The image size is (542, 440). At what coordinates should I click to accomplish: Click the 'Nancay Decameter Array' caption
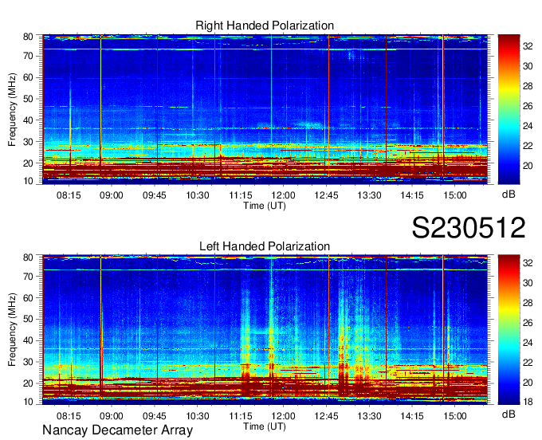[x=117, y=430]
